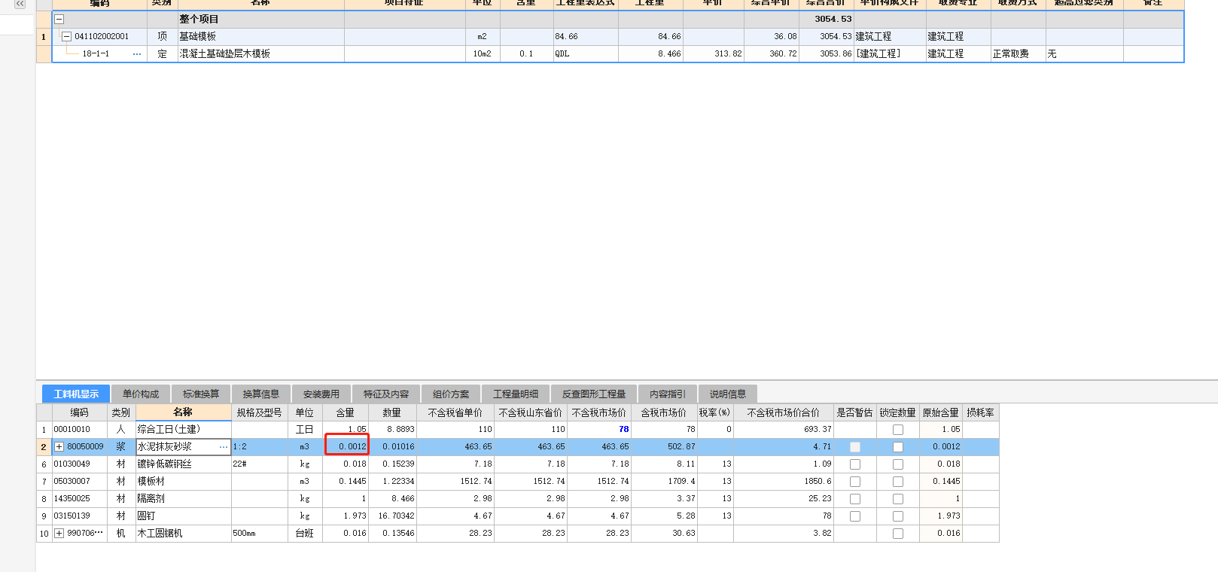Click the 原始含量 column header
The image size is (1218, 572).
(x=941, y=412)
